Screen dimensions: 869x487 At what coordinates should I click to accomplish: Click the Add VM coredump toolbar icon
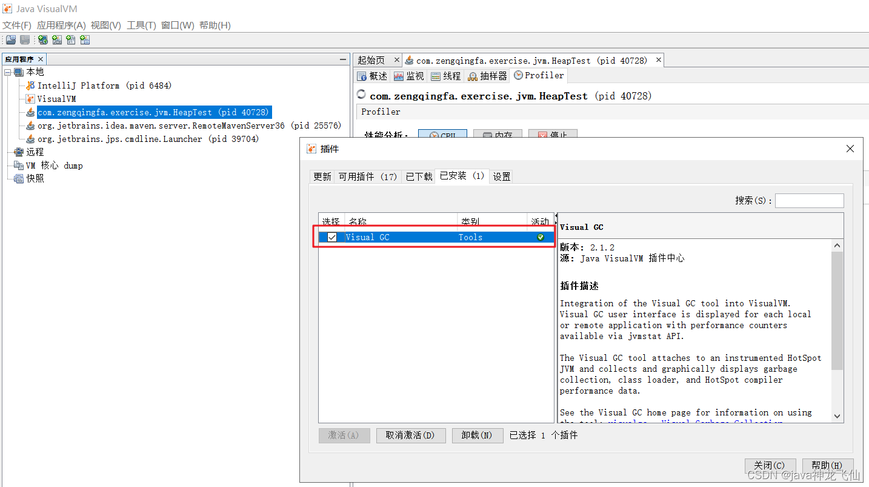(x=71, y=40)
